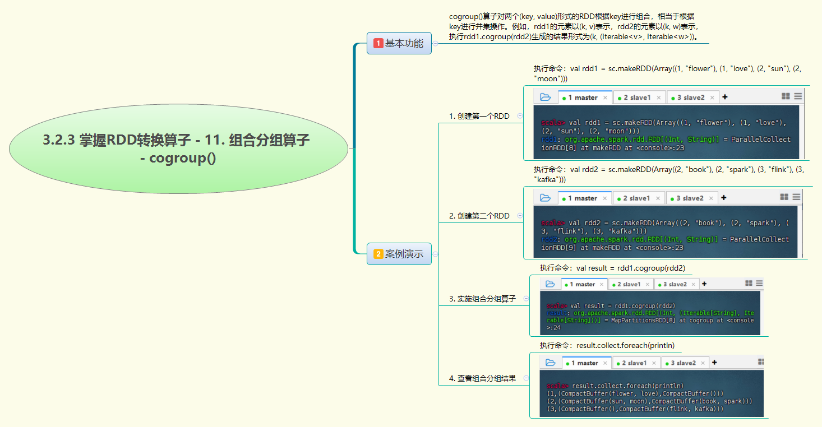The image size is (822, 427).
Task: Close master tab in cogroup terminal
Action: coord(602,285)
